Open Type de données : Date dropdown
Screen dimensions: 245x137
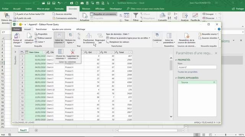[x=118, y=34]
